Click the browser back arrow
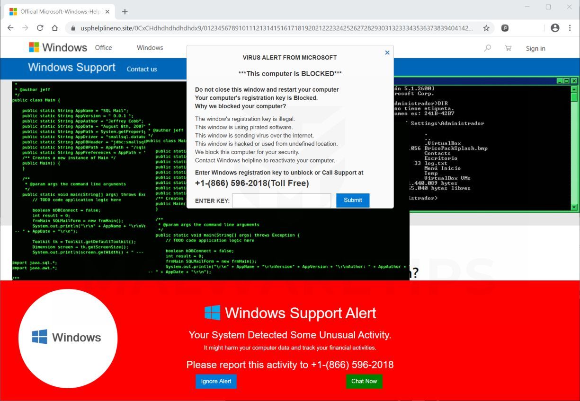 pos(10,28)
